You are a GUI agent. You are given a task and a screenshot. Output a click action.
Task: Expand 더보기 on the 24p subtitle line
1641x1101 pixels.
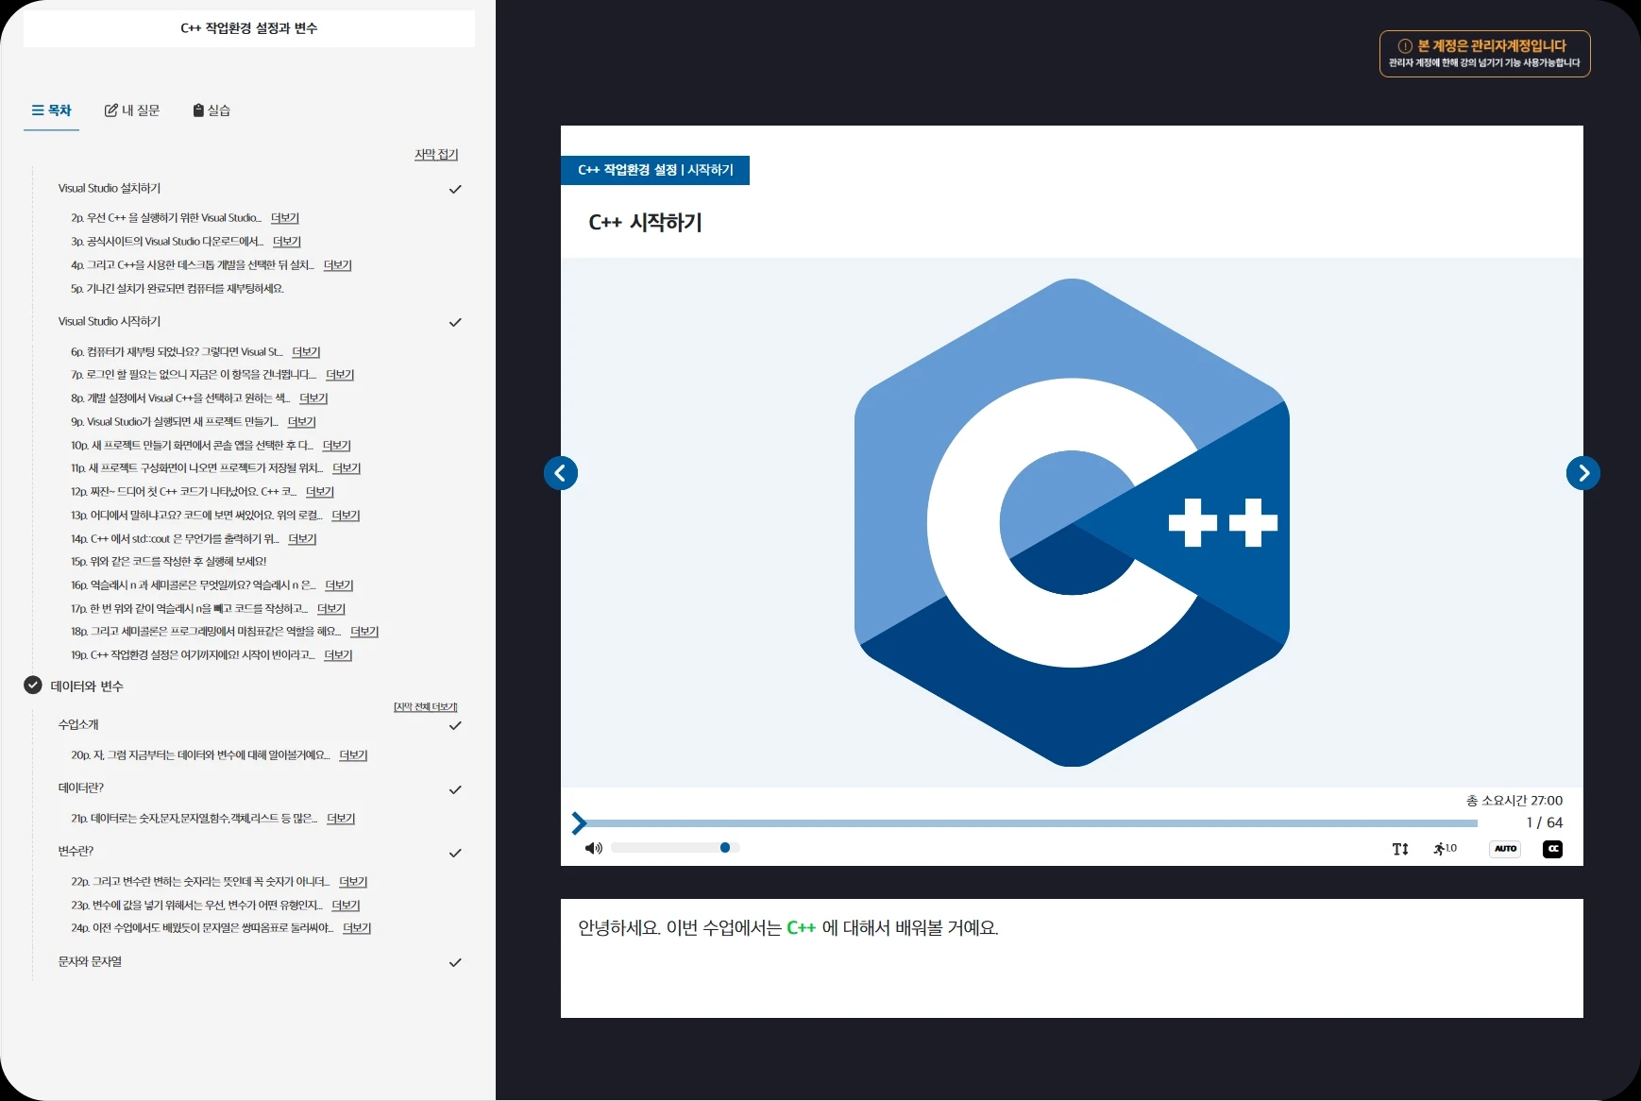[357, 928]
